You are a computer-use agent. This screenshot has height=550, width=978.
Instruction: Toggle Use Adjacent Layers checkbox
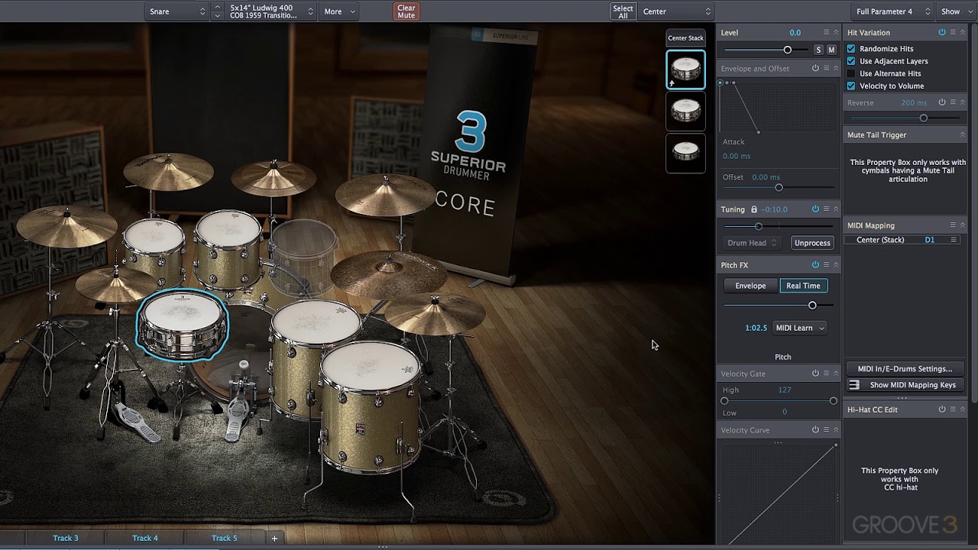pyautogui.click(x=851, y=61)
